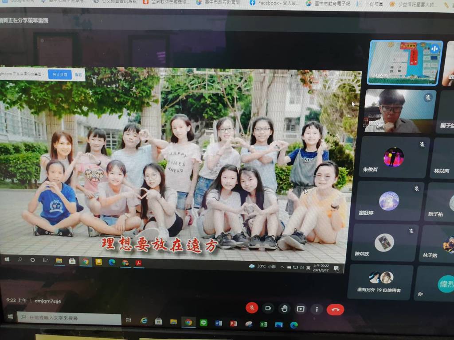The image size is (454, 340).
Task: Click the Windows search box on the bottom taskbar
Action: pyautogui.click(x=69, y=318)
